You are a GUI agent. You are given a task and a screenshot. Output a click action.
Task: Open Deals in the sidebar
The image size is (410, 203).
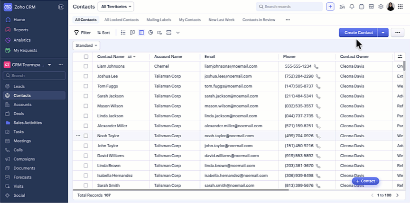[x=19, y=114]
